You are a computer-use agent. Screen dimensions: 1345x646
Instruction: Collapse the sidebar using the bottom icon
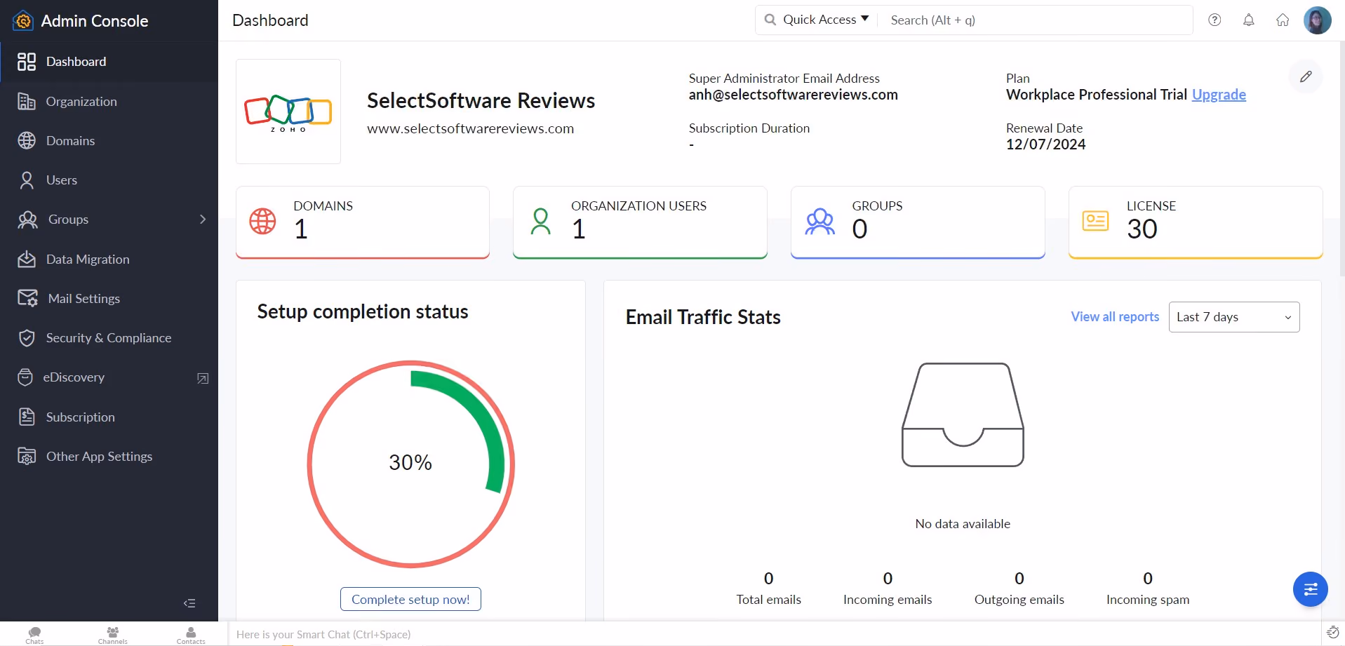point(189,603)
